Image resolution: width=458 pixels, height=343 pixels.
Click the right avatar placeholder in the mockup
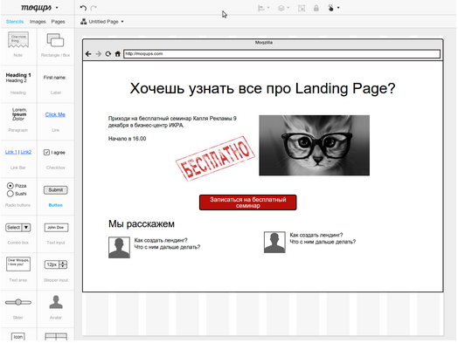point(274,242)
